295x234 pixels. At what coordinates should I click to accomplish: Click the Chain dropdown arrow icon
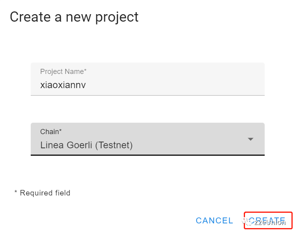[250, 139]
